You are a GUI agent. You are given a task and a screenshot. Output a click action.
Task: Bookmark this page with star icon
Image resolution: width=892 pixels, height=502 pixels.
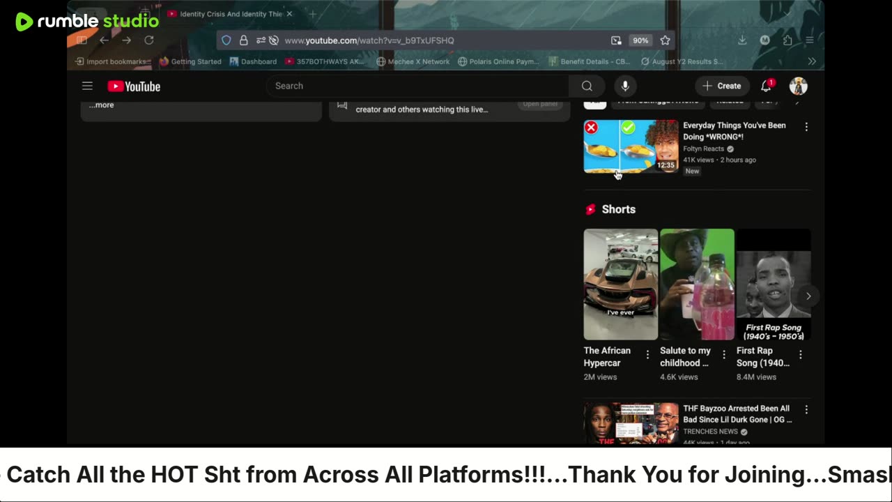coord(665,40)
